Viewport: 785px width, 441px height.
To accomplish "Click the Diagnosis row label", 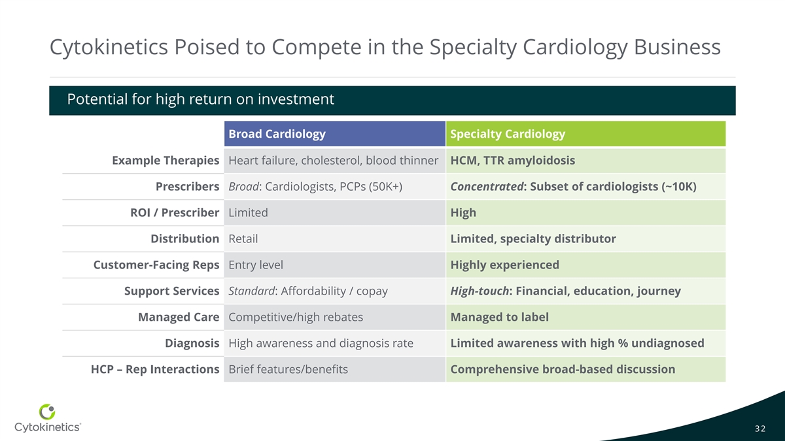I will click(192, 343).
